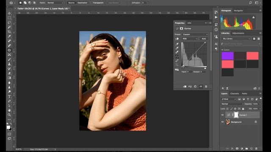Switch to the Info tab

[189, 23]
